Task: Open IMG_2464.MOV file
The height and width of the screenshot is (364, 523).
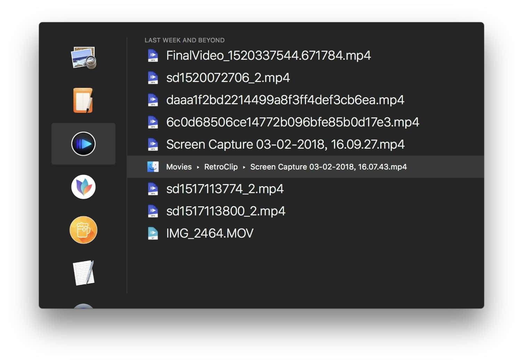Action: coord(210,233)
